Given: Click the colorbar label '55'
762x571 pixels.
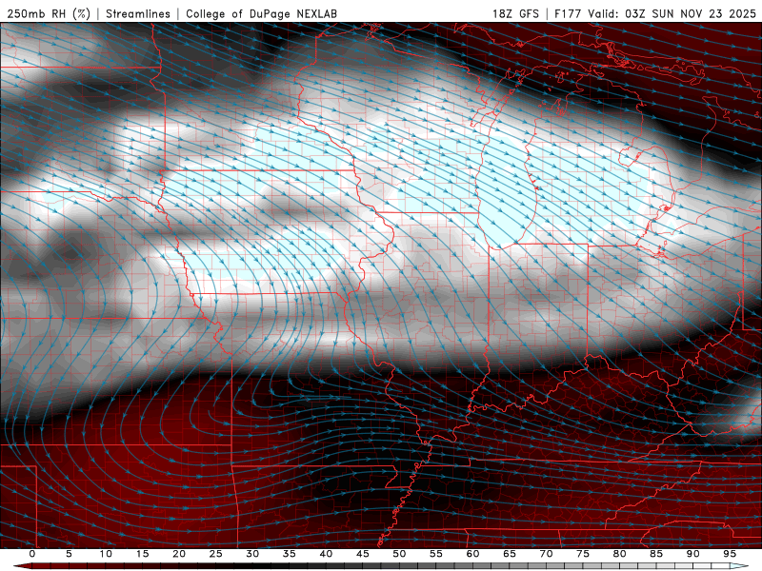Looking at the screenshot, I should coord(436,554).
